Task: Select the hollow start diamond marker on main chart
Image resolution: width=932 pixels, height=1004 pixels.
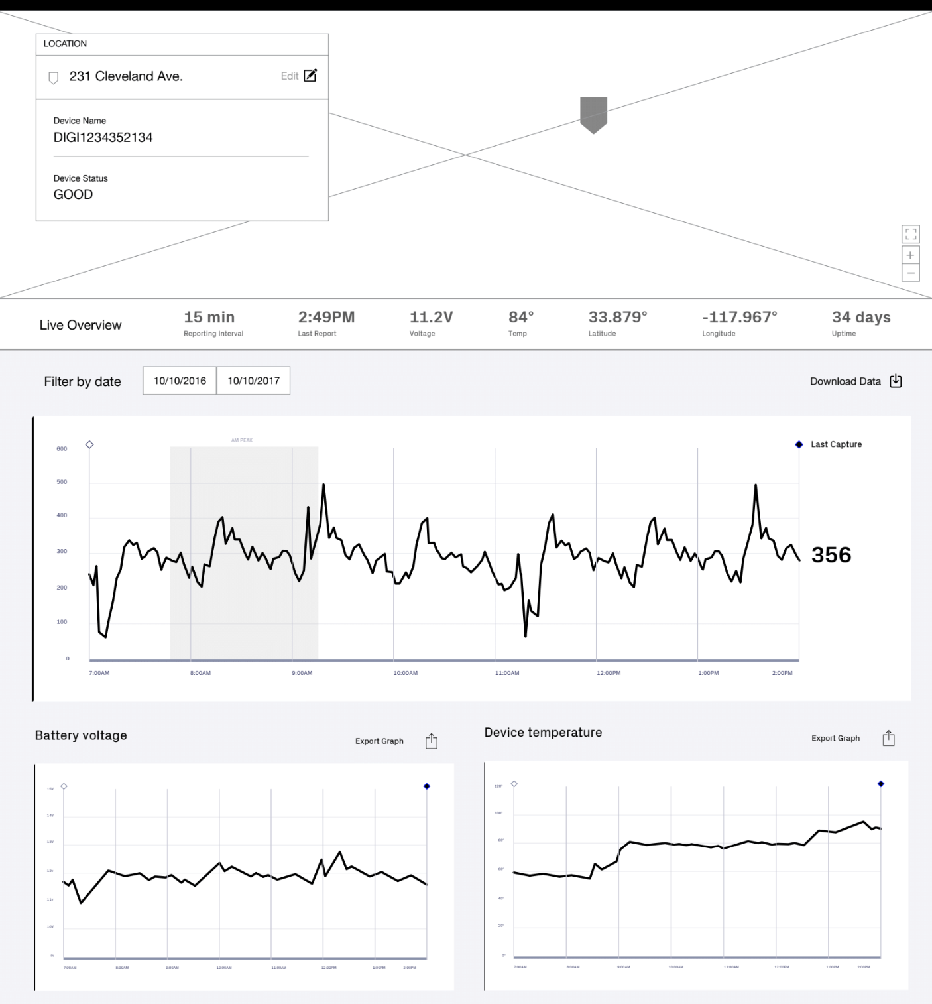Action: [89, 444]
